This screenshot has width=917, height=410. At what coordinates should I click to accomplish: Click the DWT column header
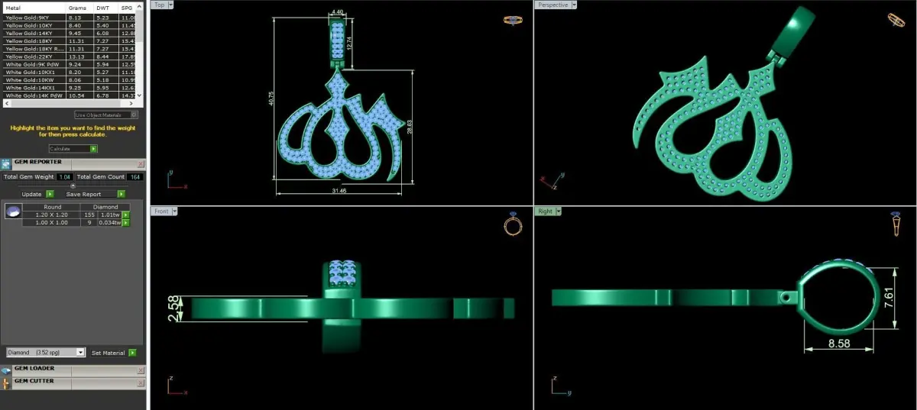(106, 8)
